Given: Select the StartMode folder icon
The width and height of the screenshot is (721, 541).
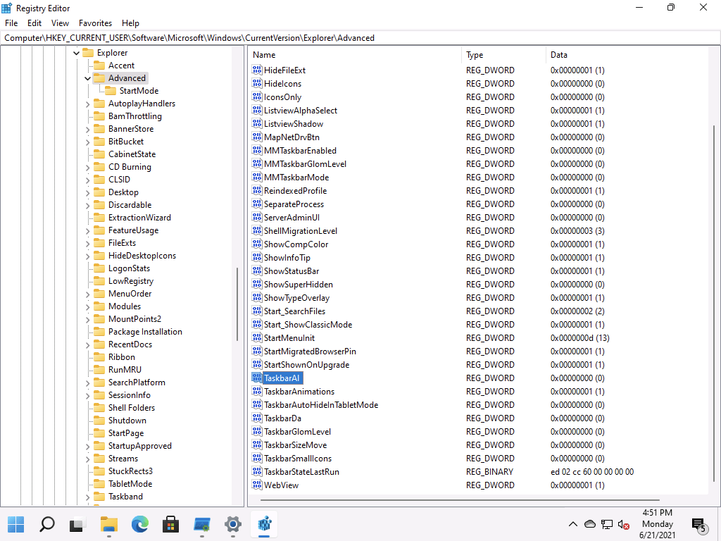Looking at the screenshot, I should pyautogui.click(x=111, y=91).
